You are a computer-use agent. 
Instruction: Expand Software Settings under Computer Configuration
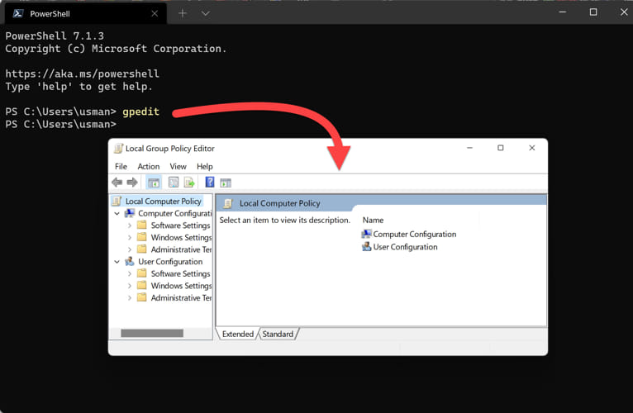pyautogui.click(x=130, y=225)
